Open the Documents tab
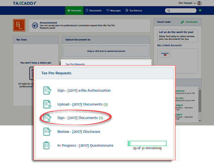214x165 pixels. pos(94,11)
